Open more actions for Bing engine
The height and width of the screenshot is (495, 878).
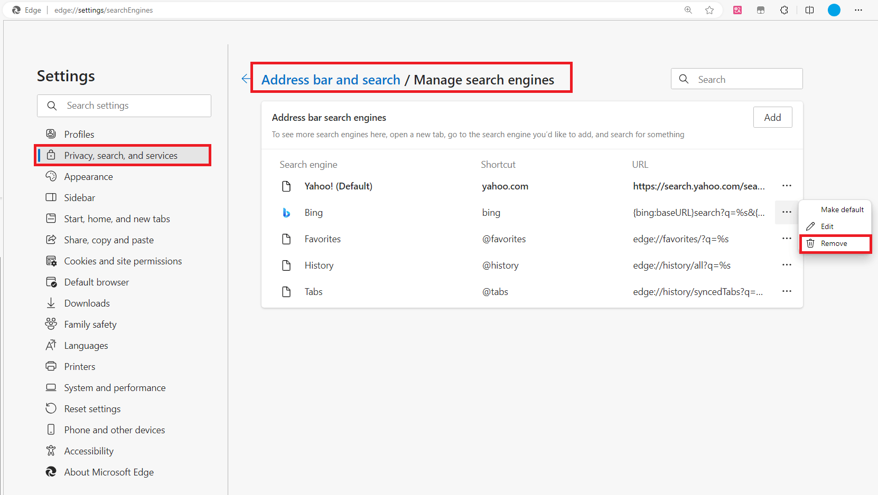coord(787,212)
